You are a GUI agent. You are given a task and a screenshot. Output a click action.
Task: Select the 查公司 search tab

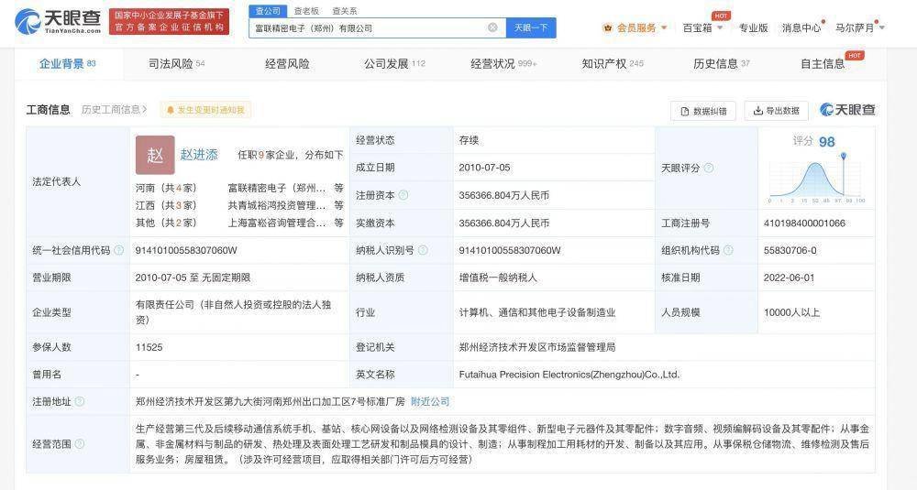268,10
